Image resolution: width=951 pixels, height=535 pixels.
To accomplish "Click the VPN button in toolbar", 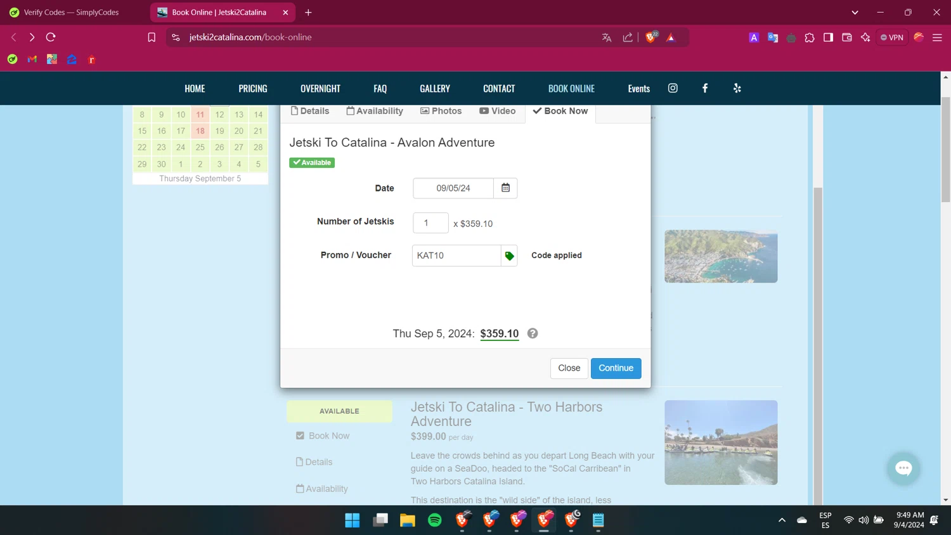I will click(x=892, y=37).
